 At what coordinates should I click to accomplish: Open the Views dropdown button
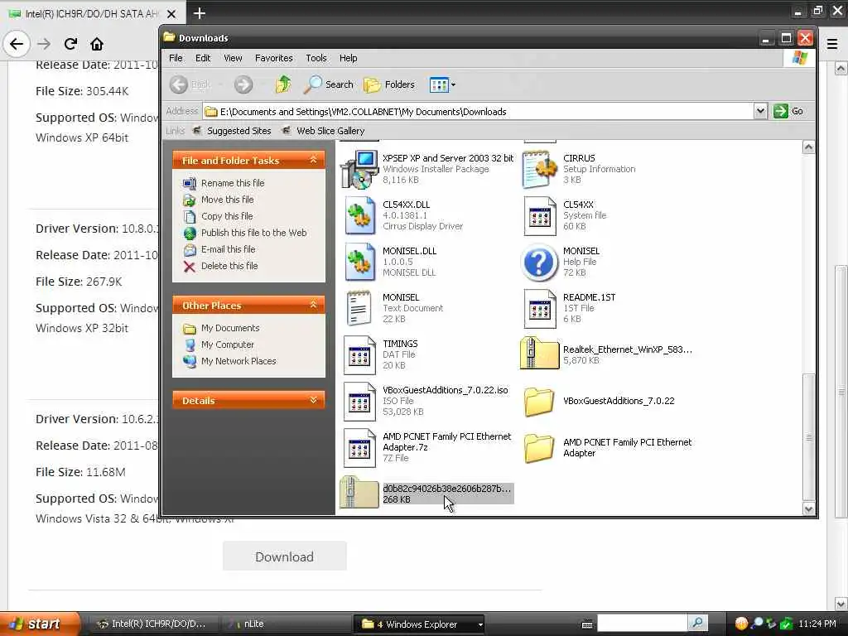(442, 84)
